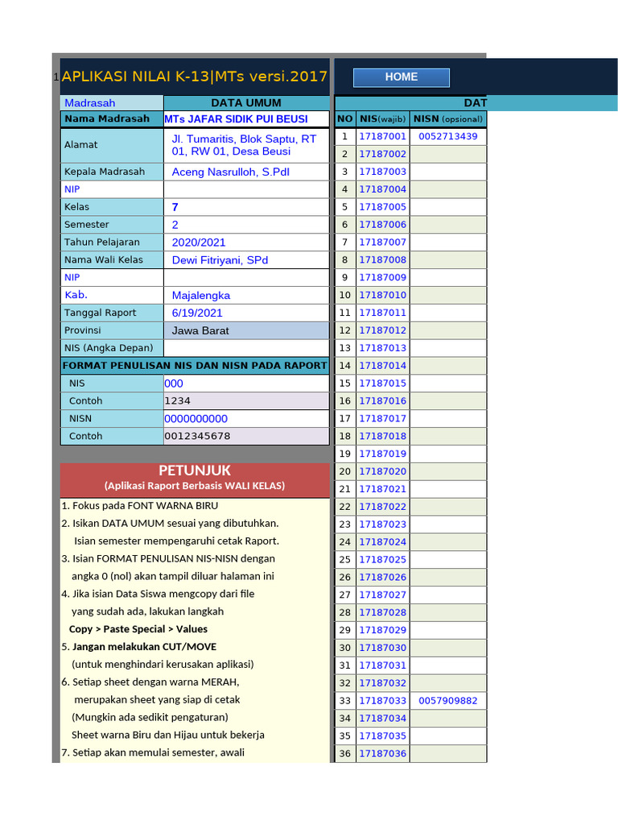The image size is (618, 825).
Task: Click the Tanggal Raport label
Action: [112, 313]
